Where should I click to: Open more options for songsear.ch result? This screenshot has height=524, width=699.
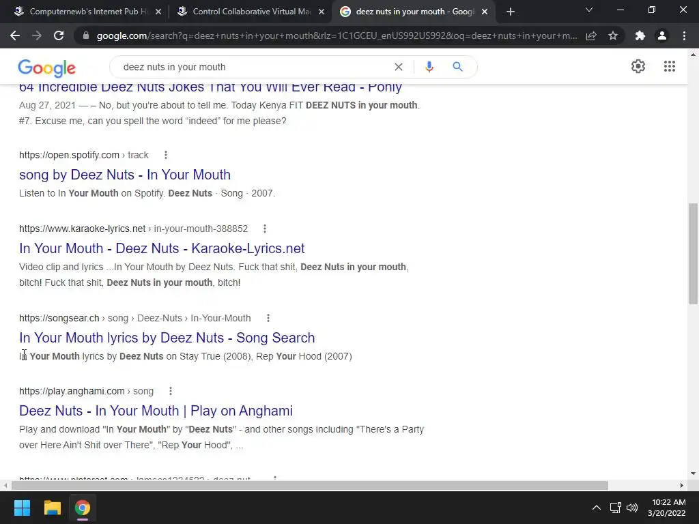(x=268, y=318)
